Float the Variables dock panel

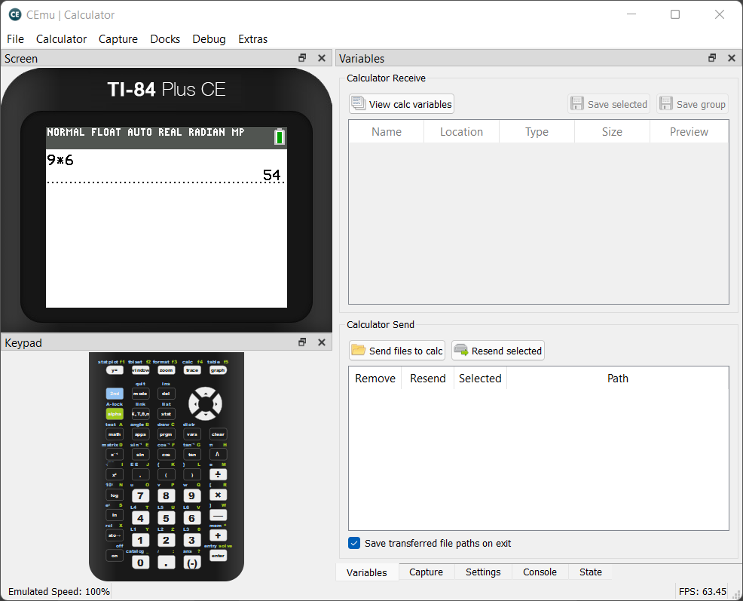(712, 58)
